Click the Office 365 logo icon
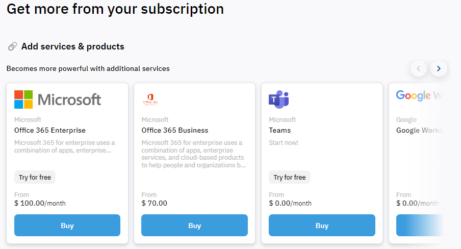 click(150, 99)
